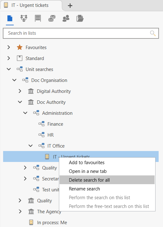
Task: Expand the Digital Authority node
Action: pyautogui.click(x=20, y=91)
